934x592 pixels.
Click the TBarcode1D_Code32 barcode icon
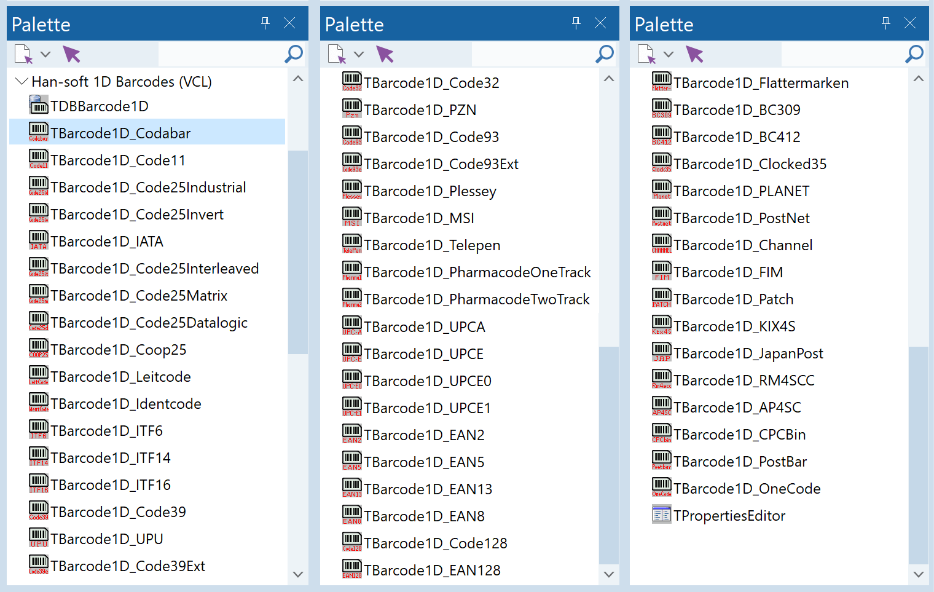(352, 82)
